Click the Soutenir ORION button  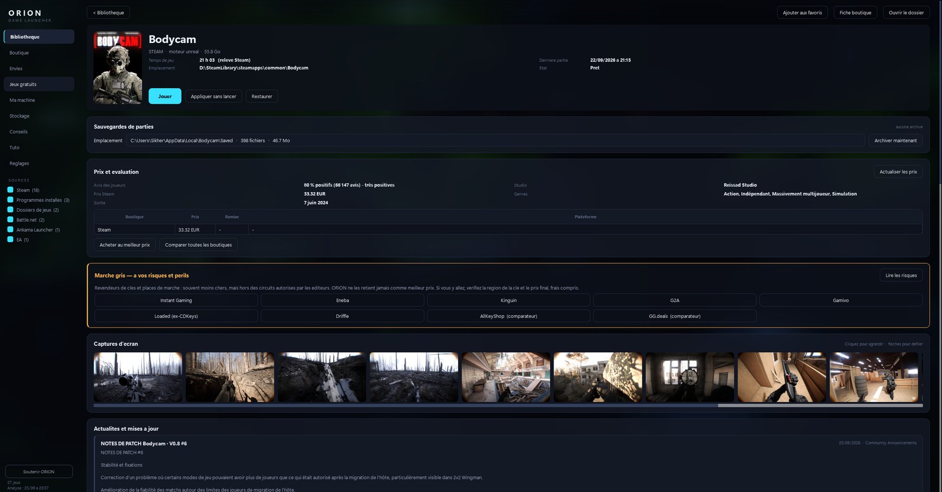click(x=39, y=471)
